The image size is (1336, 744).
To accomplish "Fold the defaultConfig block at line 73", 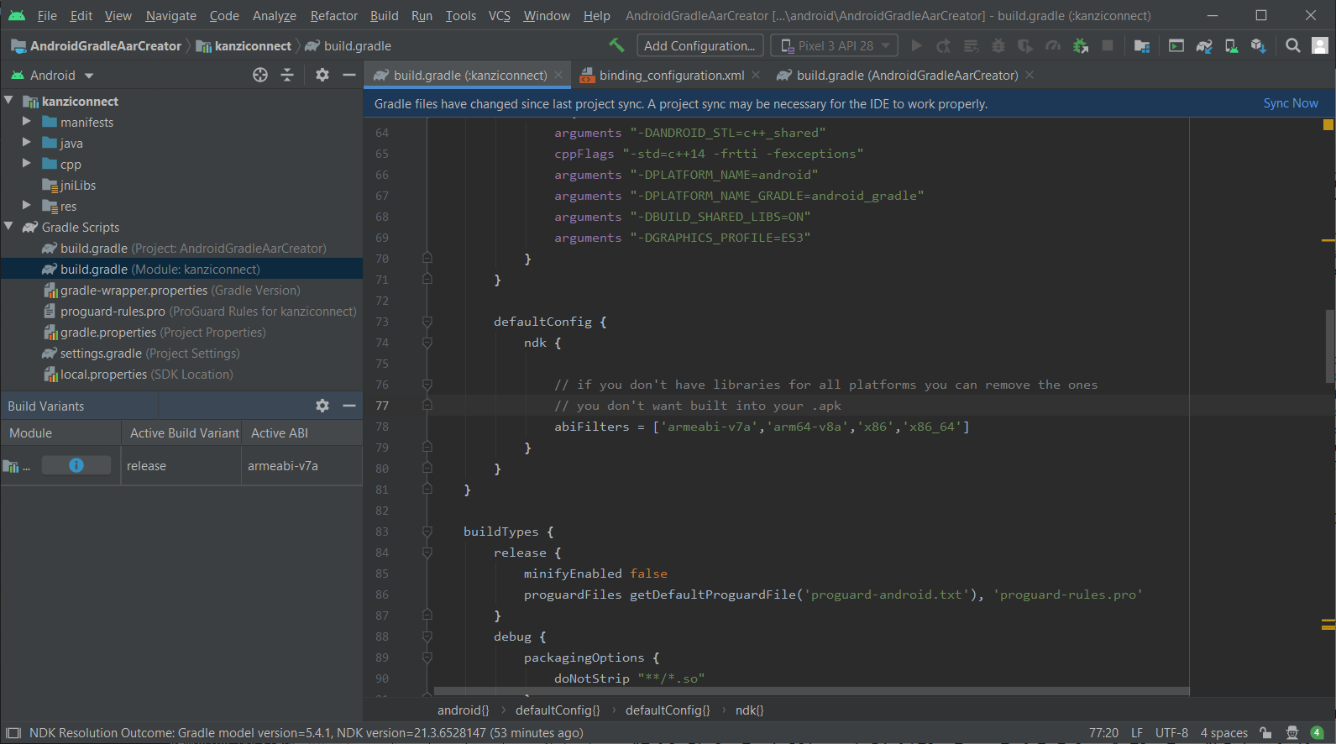I will coord(427,322).
